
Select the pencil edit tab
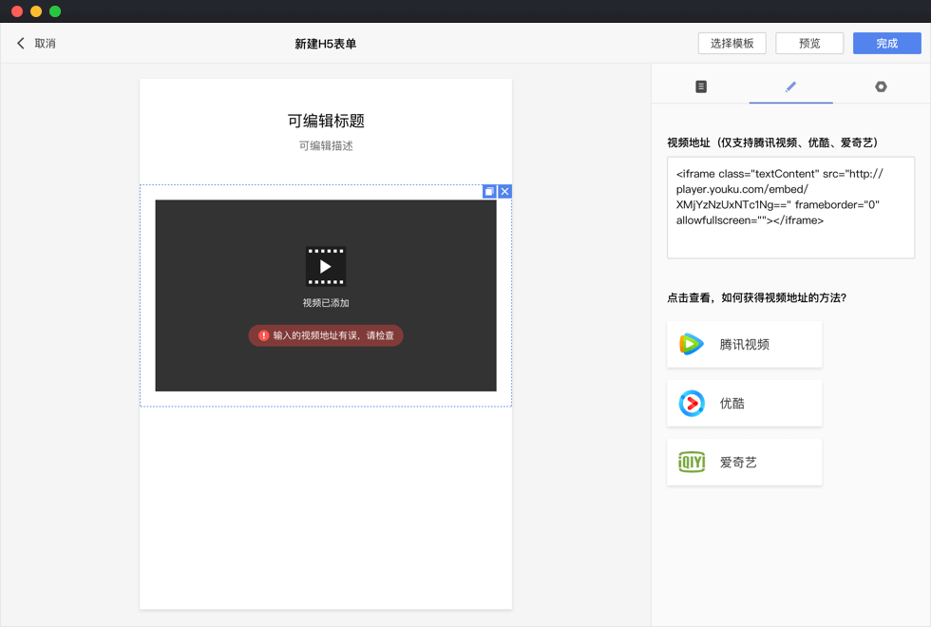click(790, 86)
